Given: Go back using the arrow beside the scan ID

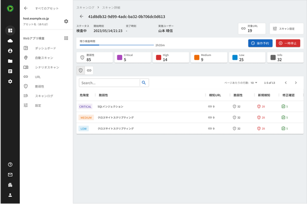Looking at the screenshot, I should 81,16.
